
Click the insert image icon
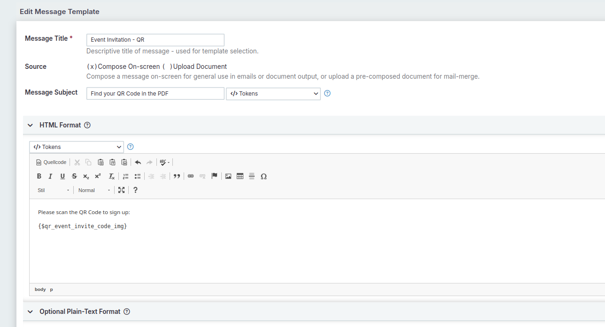228,176
